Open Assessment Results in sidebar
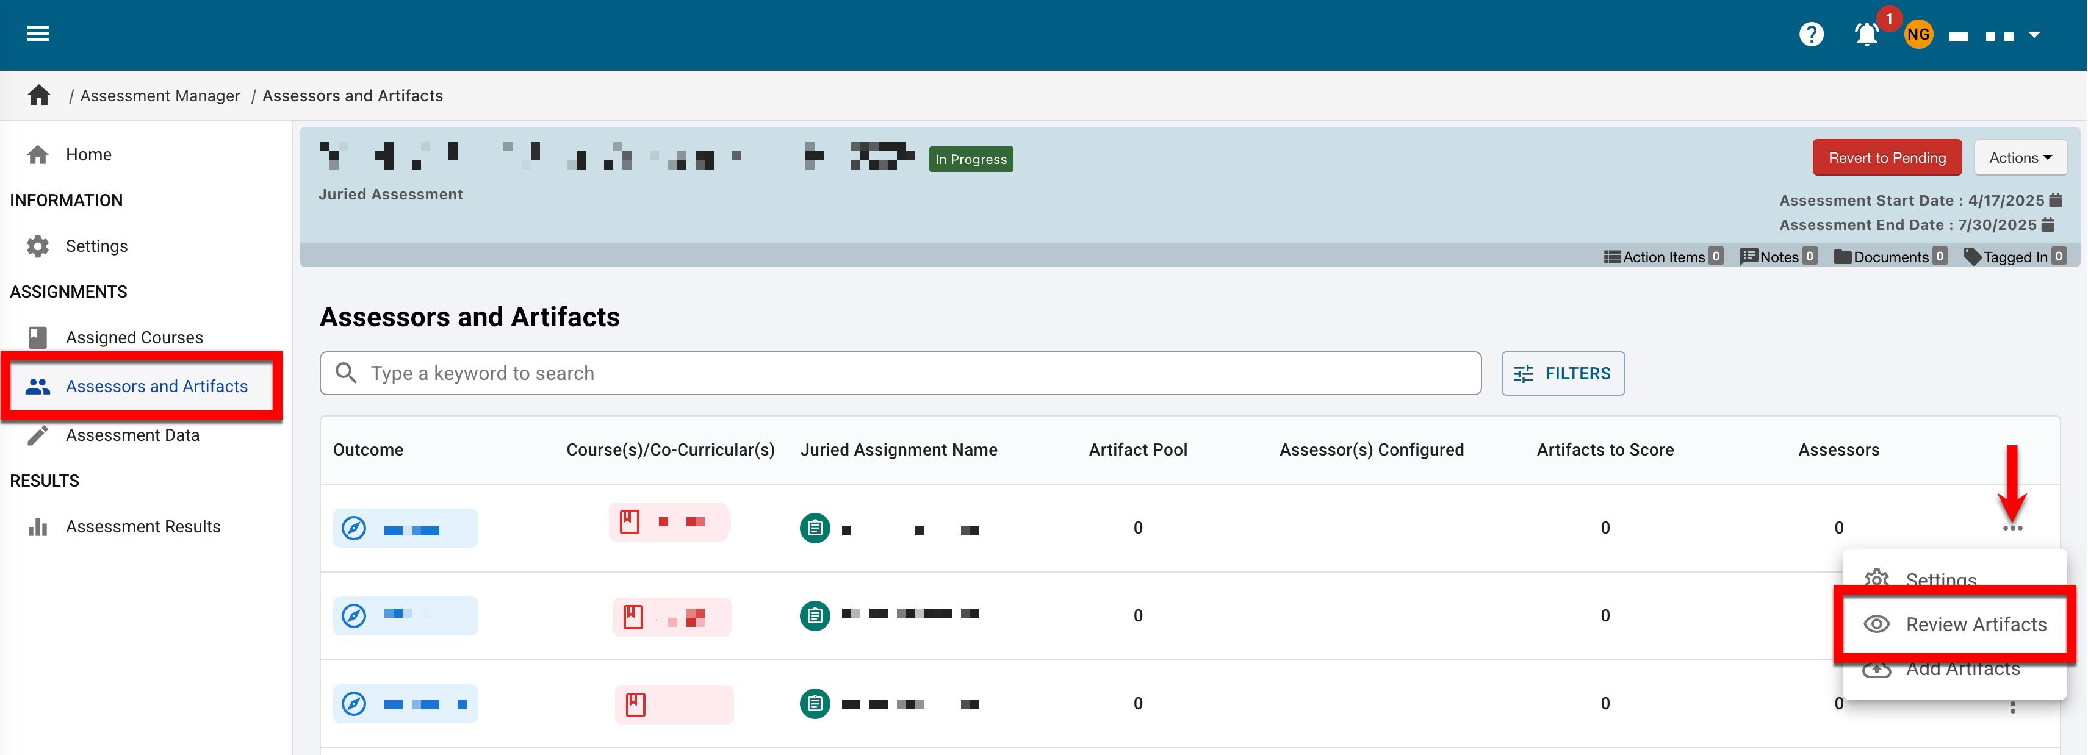2088x755 pixels. [x=143, y=528]
